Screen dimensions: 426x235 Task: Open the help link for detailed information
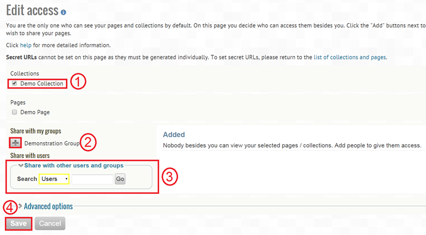click(x=26, y=45)
